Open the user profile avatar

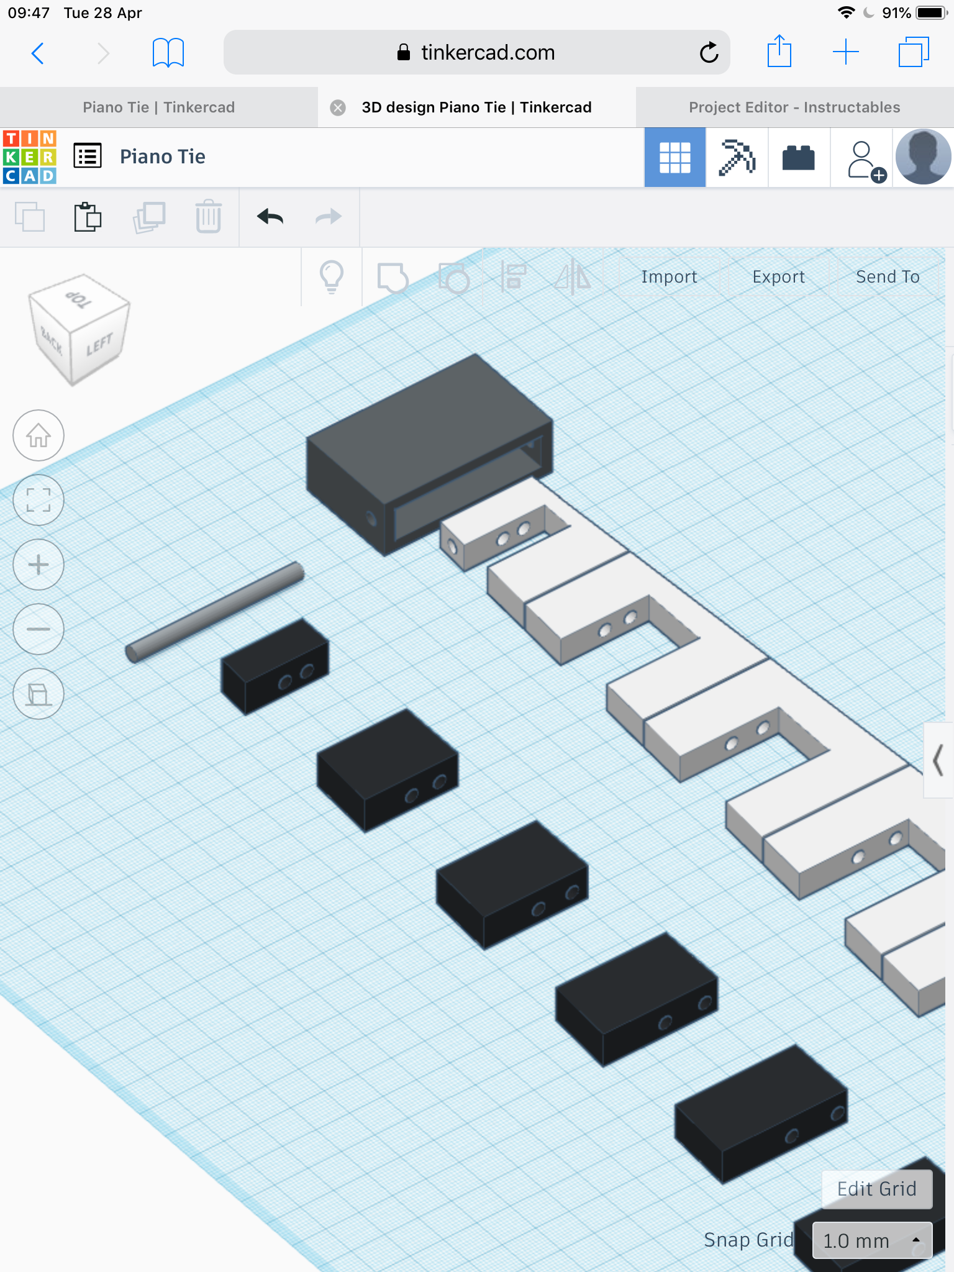click(923, 157)
